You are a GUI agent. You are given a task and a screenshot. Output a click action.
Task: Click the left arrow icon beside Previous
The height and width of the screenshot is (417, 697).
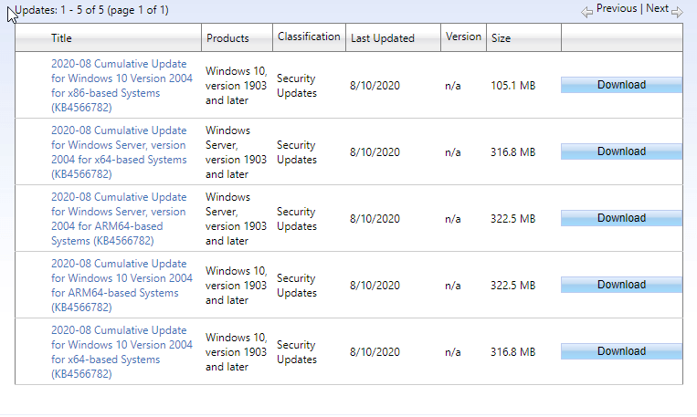coord(586,11)
